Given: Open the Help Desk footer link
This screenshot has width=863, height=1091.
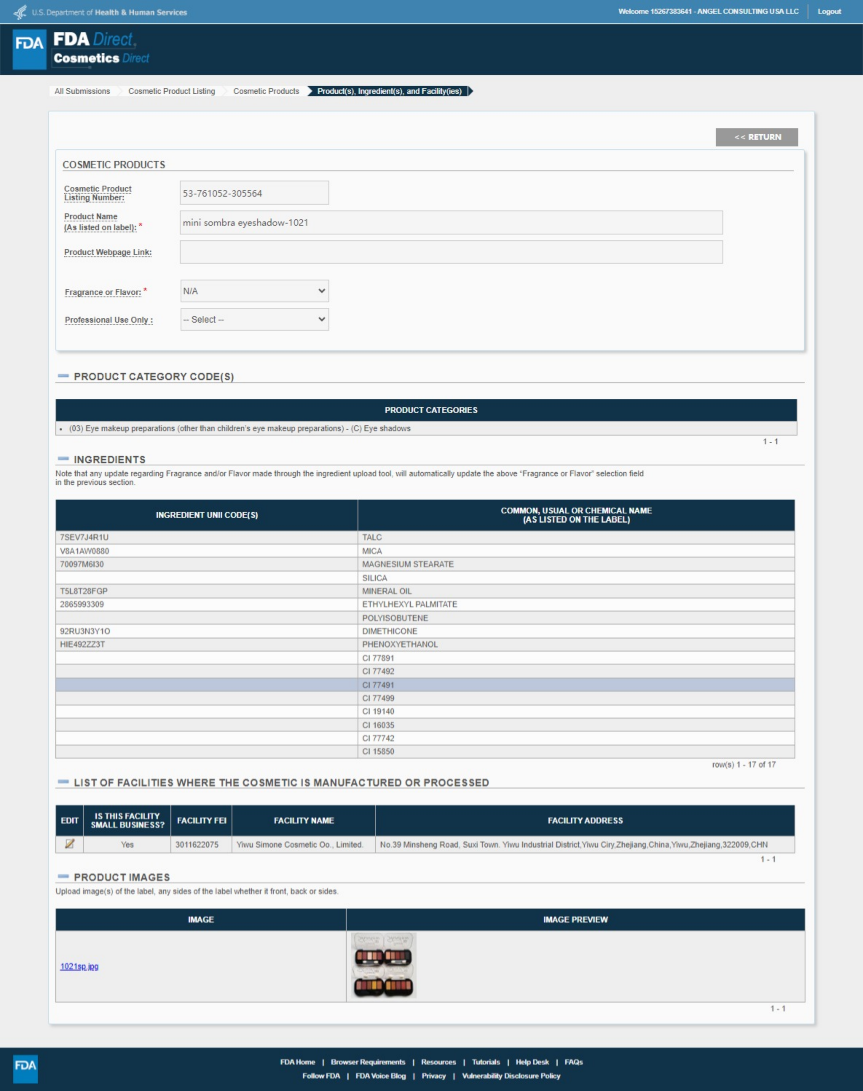Looking at the screenshot, I should pyautogui.click(x=532, y=1062).
